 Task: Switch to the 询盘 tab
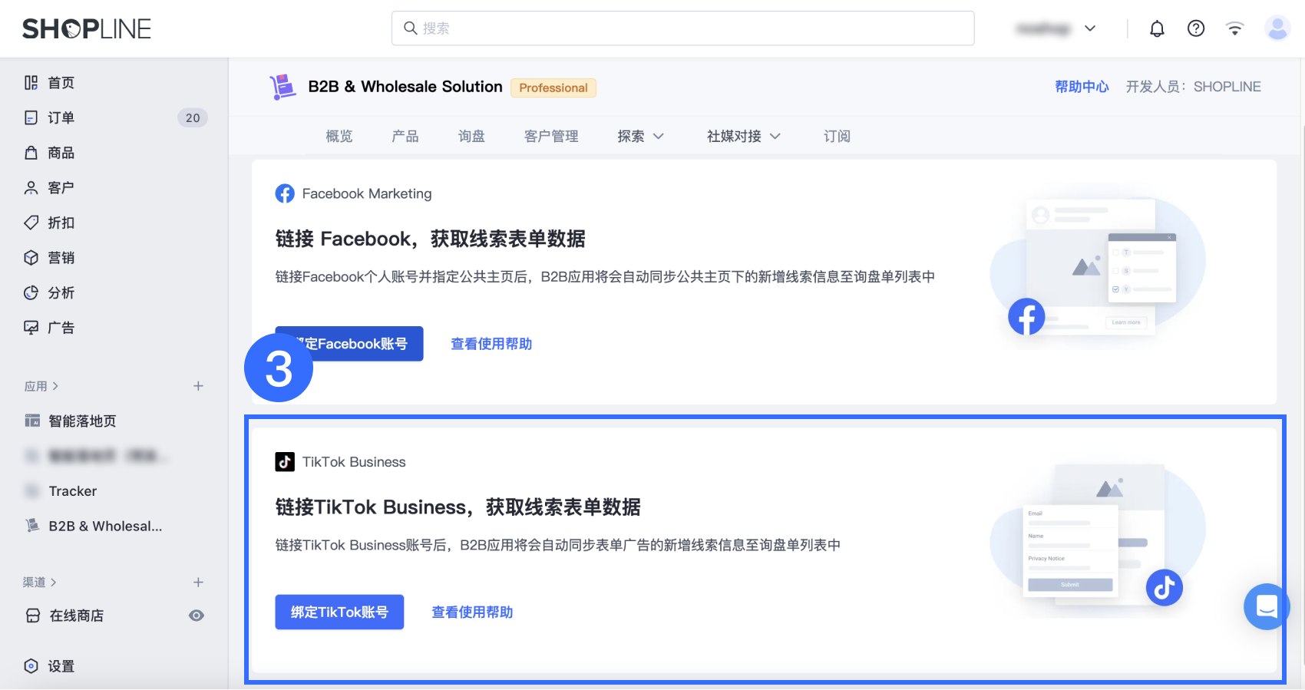[x=471, y=137]
